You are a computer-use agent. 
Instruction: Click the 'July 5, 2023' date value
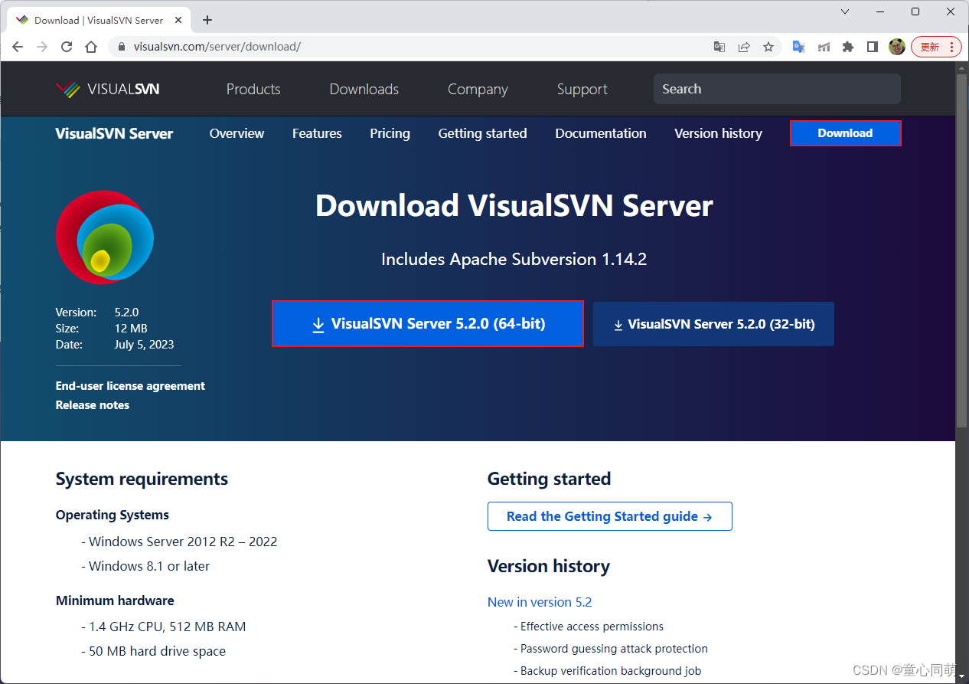point(145,345)
